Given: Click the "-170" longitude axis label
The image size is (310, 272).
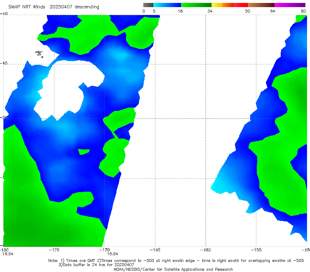Looking at the screenshot, I should click(x=105, y=250).
